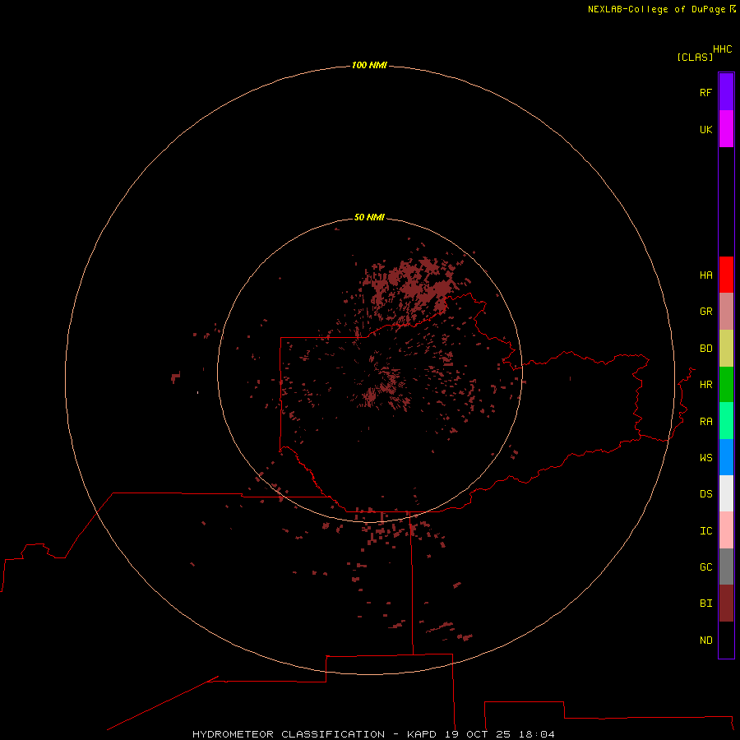This screenshot has height=740, width=740.
Task: Click the GC gray legend swatch
Action: coord(726,567)
